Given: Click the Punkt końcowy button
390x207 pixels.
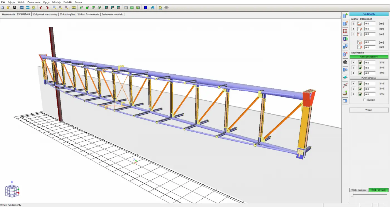Looking at the screenshot, I should [369, 78].
